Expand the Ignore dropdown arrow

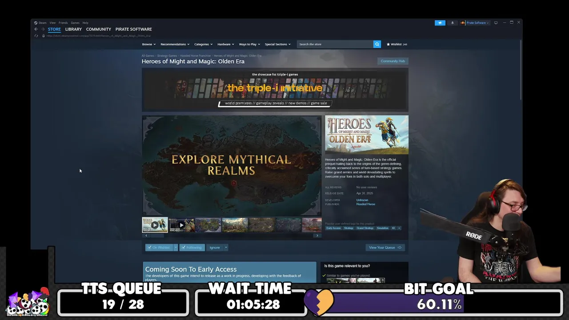[225, 248]
